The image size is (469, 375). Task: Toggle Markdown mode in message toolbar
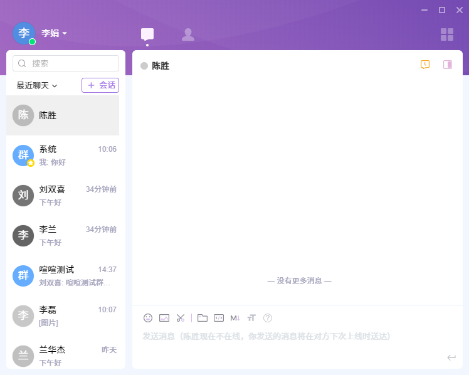[x=235, y=318]
